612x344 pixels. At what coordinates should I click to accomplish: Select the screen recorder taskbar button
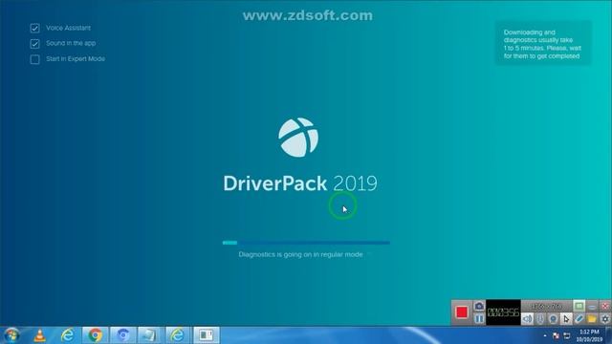(x=207, y=335)
